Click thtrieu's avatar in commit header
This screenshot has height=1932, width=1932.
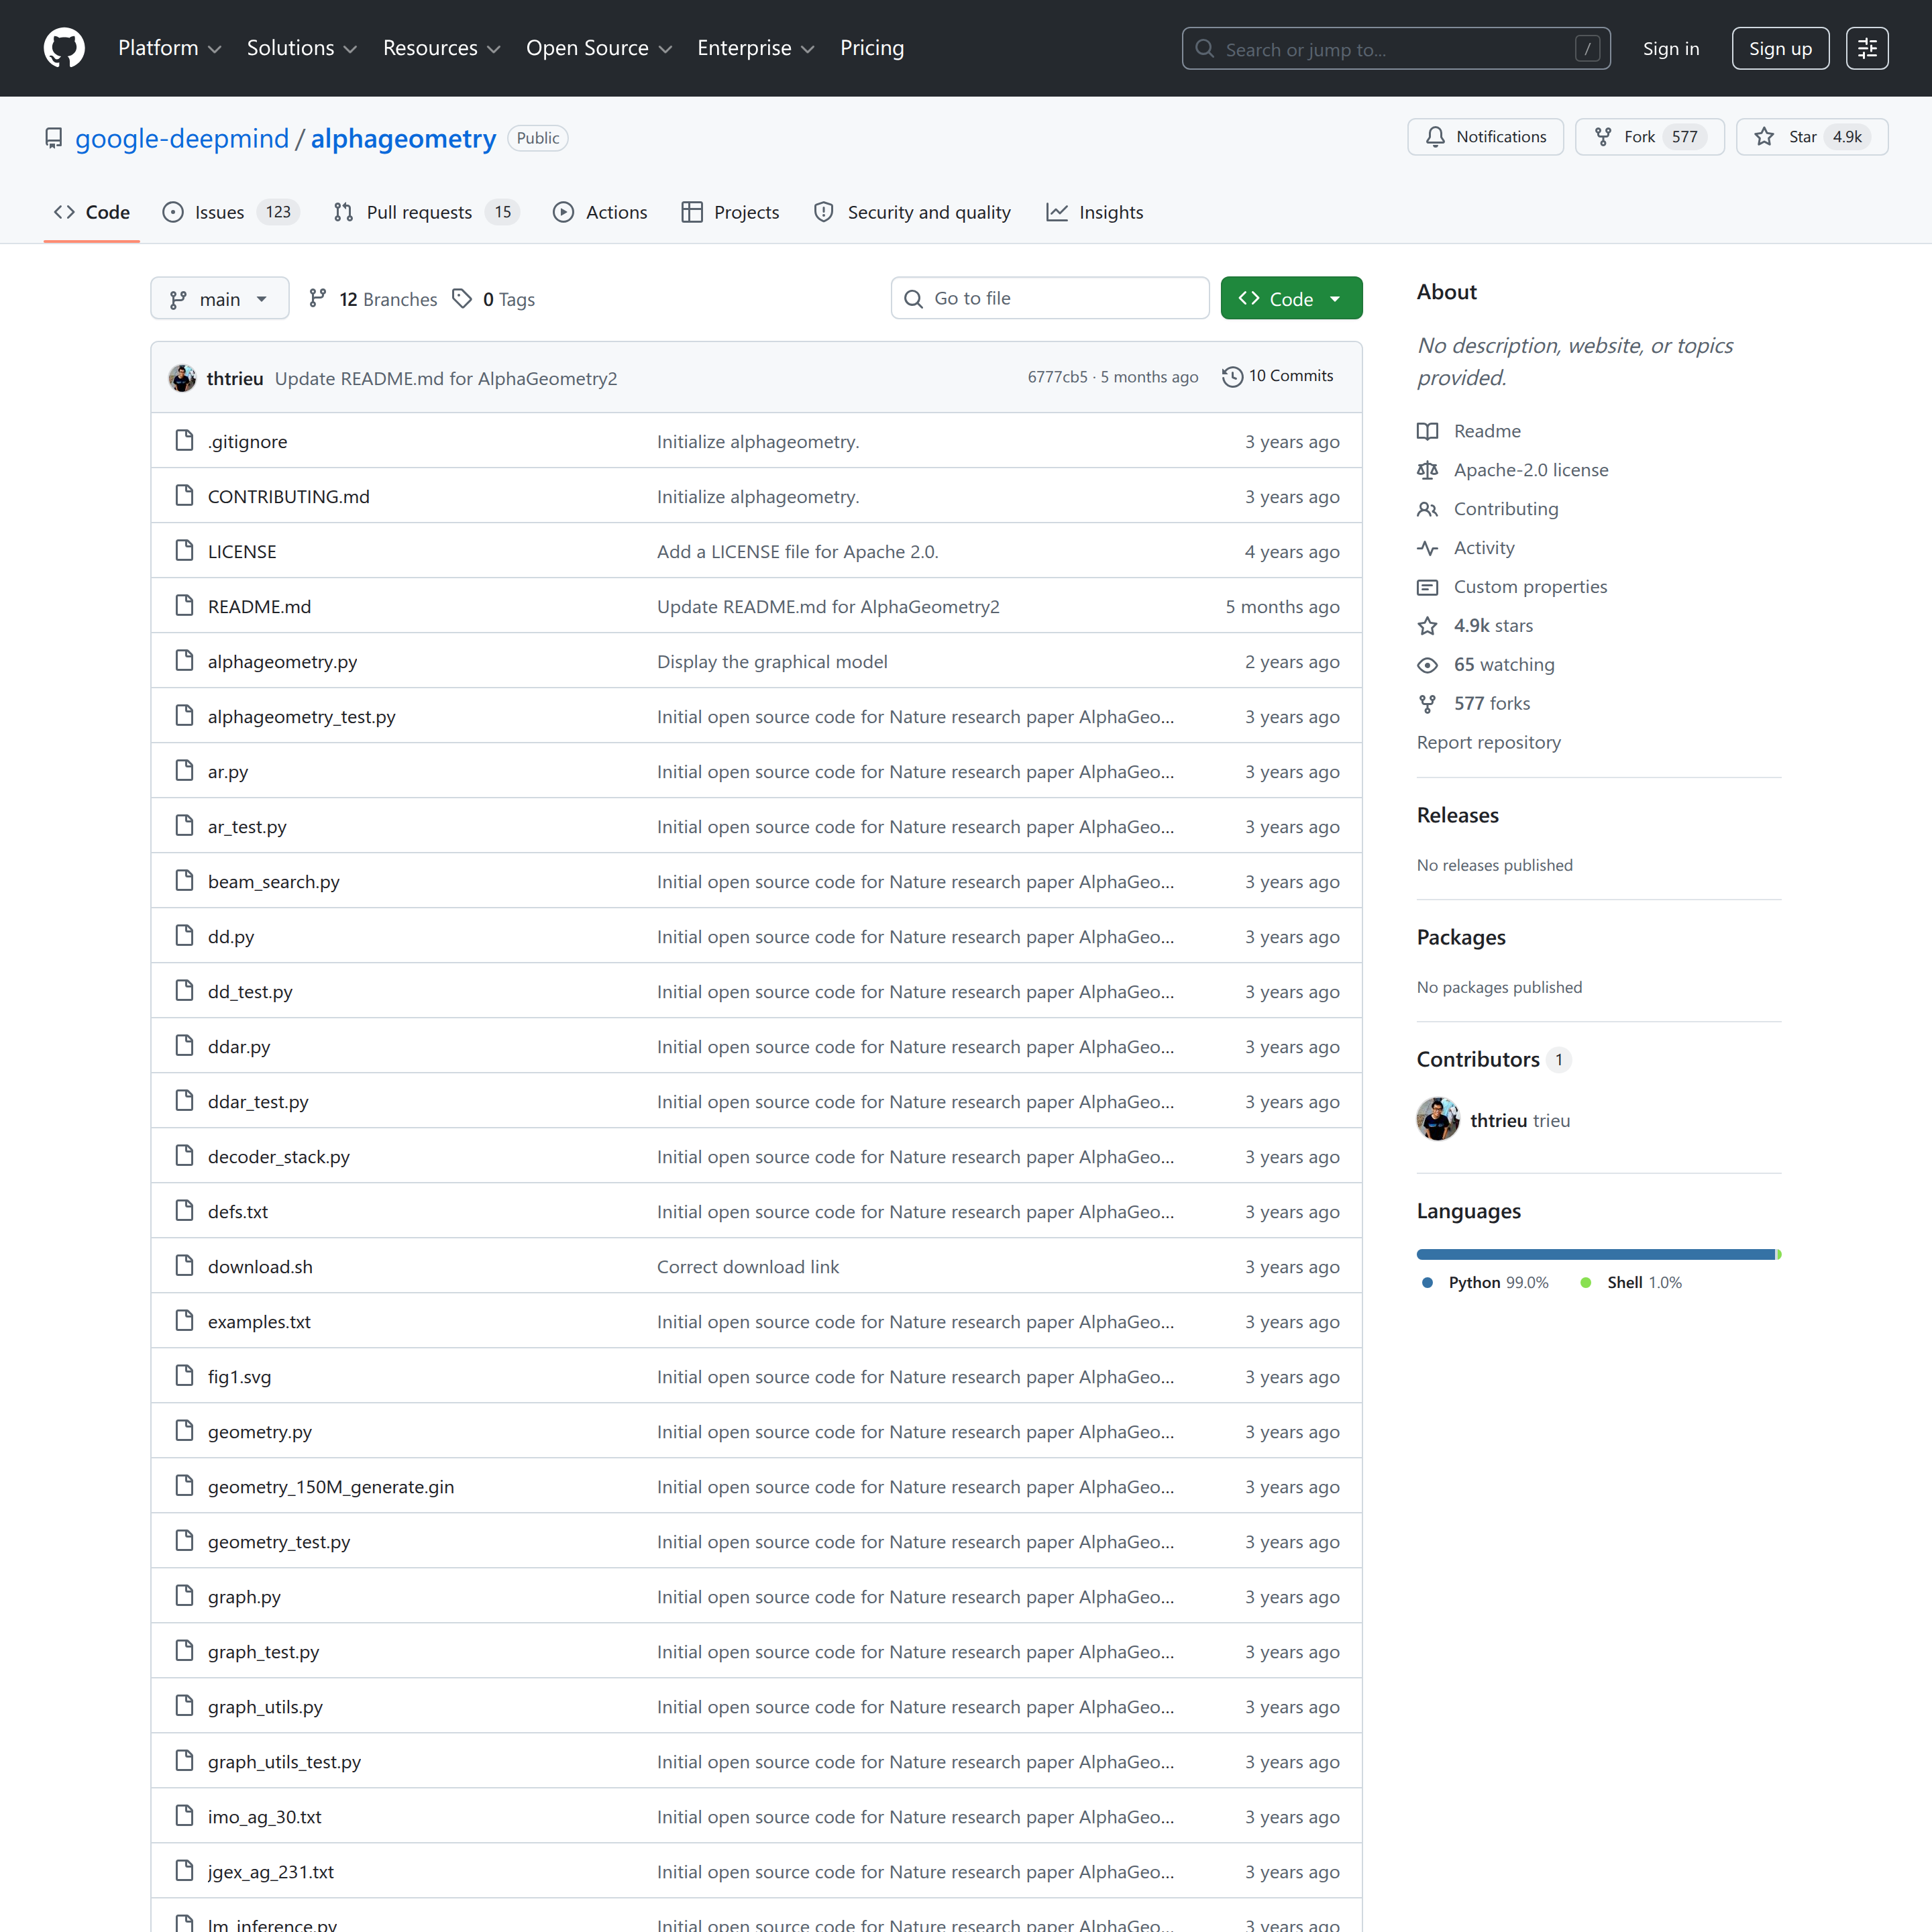[182, 378]
